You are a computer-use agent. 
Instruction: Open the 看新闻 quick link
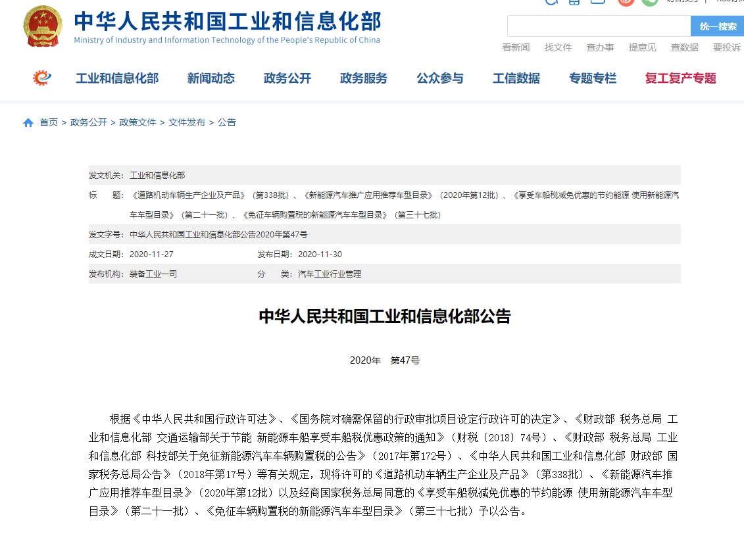[516, 47]
